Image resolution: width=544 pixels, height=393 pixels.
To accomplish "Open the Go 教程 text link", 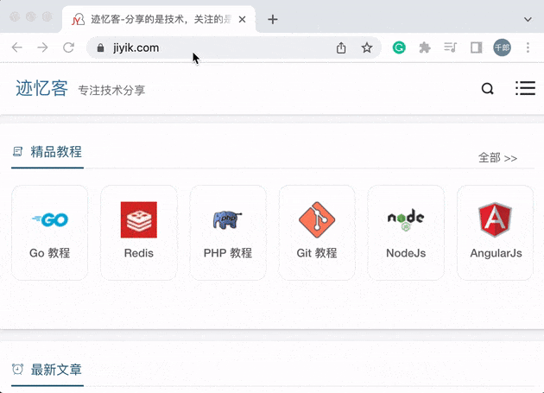I will point(49,253).
